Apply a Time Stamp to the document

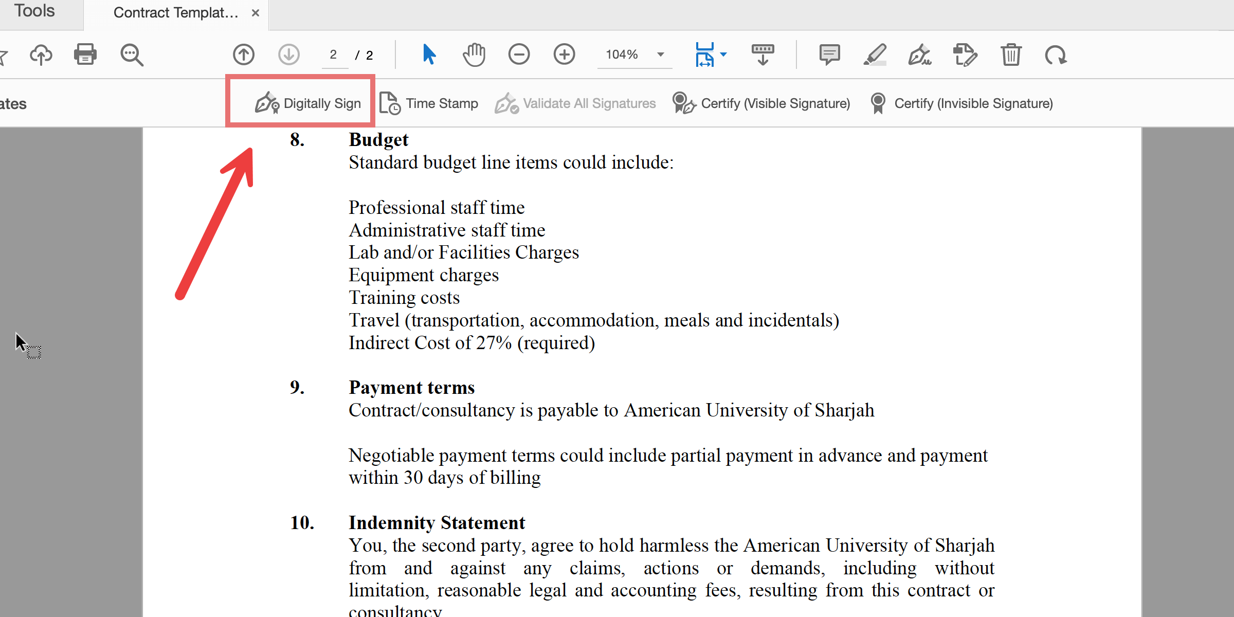[x=430, y=103]
